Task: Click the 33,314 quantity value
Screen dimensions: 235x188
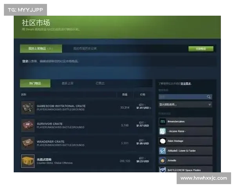Action: pyautogui.click(x=125, y=107)
